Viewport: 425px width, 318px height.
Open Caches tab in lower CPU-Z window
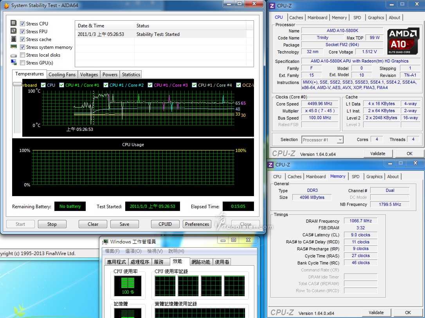pos(295,177)
